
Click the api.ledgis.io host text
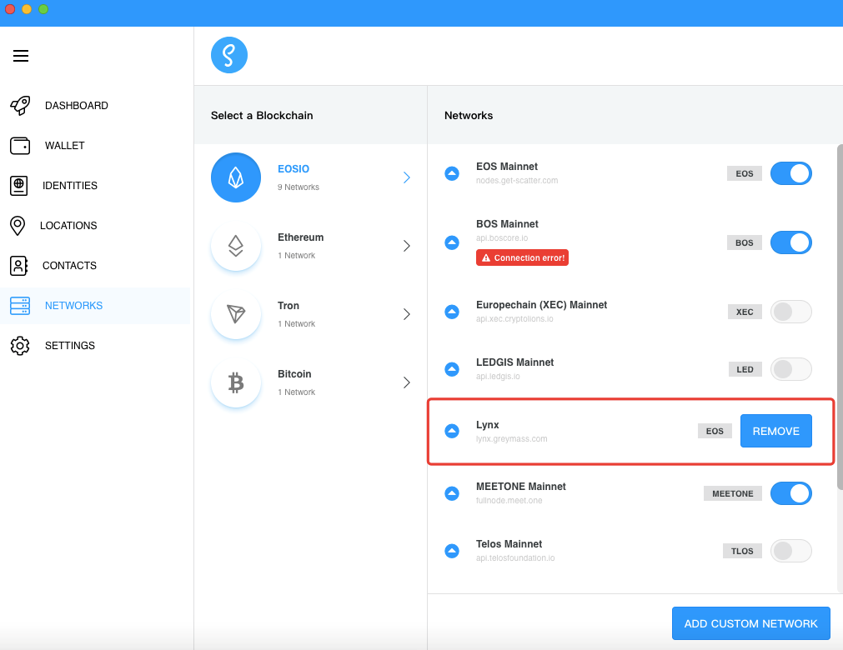[498, 377]
